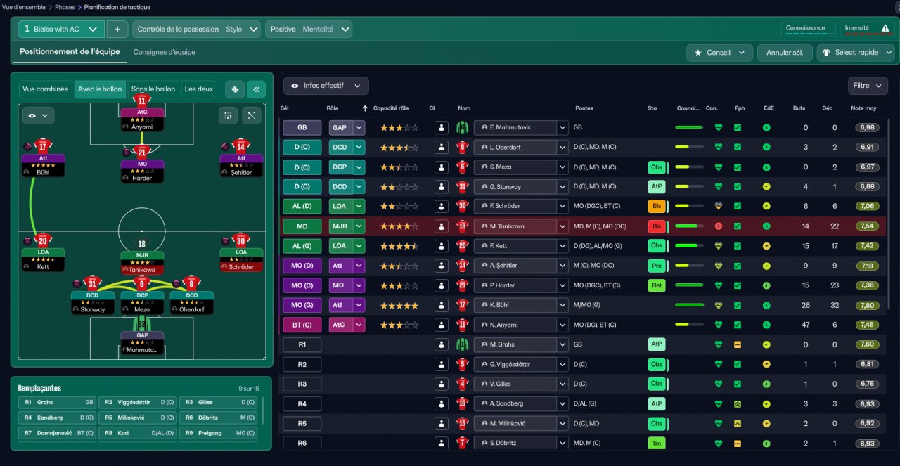Open player profile icon for L. Oberdorf
This screenshot has width=900, height=466.
tap(442, 148)
